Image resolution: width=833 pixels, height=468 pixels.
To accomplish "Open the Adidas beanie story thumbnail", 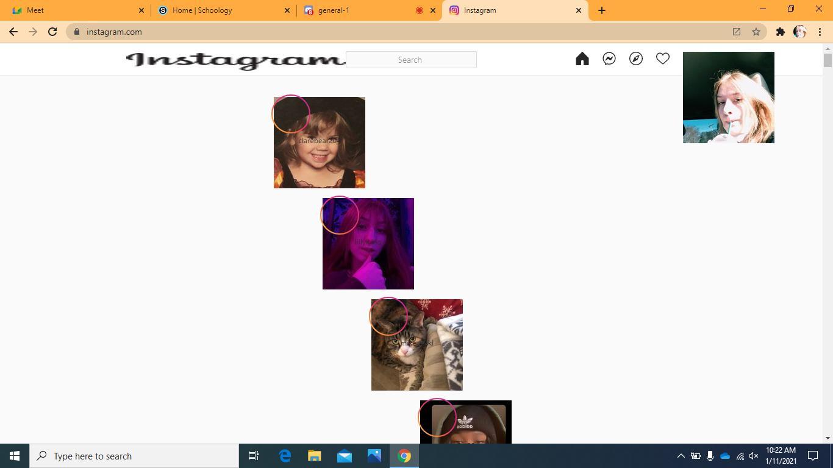I will (x=466, y=422).
